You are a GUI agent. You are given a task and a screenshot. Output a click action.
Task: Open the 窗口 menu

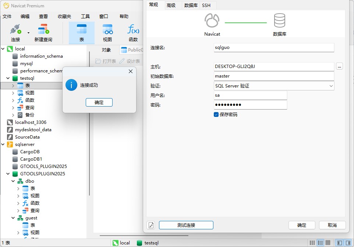(x=104, y=17)
